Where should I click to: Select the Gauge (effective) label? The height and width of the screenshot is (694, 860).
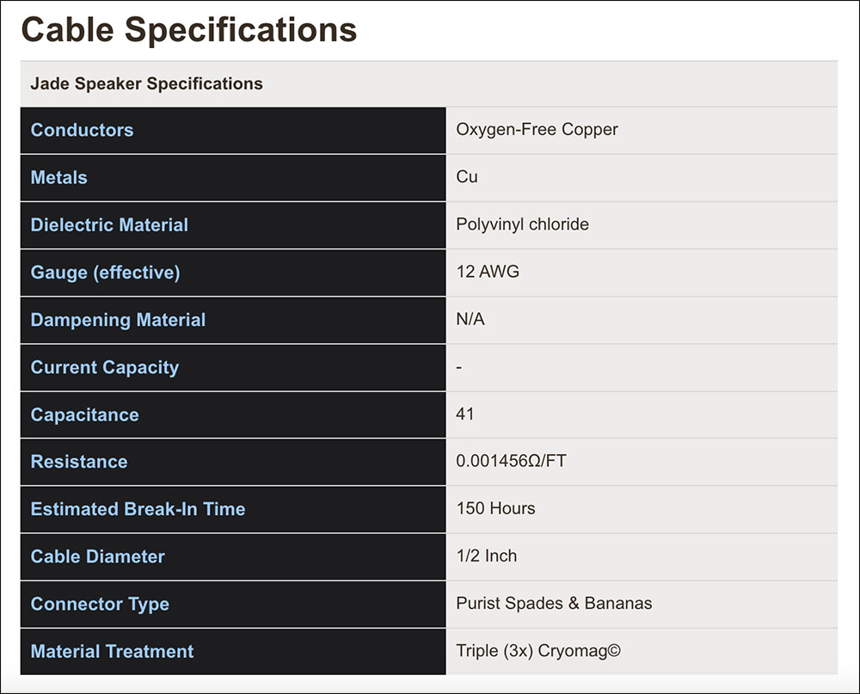click(x=105, y=273)
